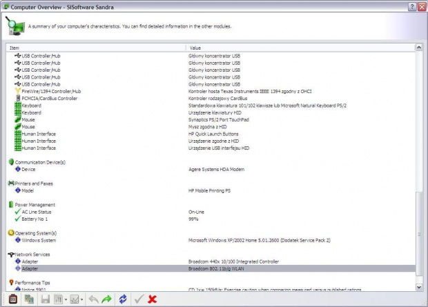Select Kontroler hosta Texas Instruments IEEE 1394 value
The image size is (428, 307).
(x=250, y=91)
